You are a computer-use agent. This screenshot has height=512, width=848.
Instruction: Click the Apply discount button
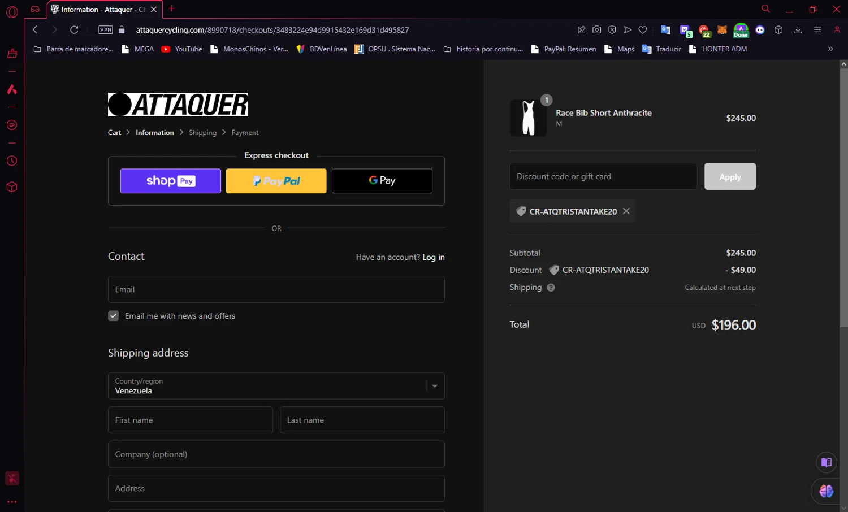pos(730,176)
